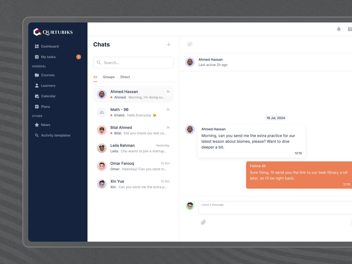Attach a file with the paperclip icon
This screenshot has height=264, width=352.
click(203, 222)
